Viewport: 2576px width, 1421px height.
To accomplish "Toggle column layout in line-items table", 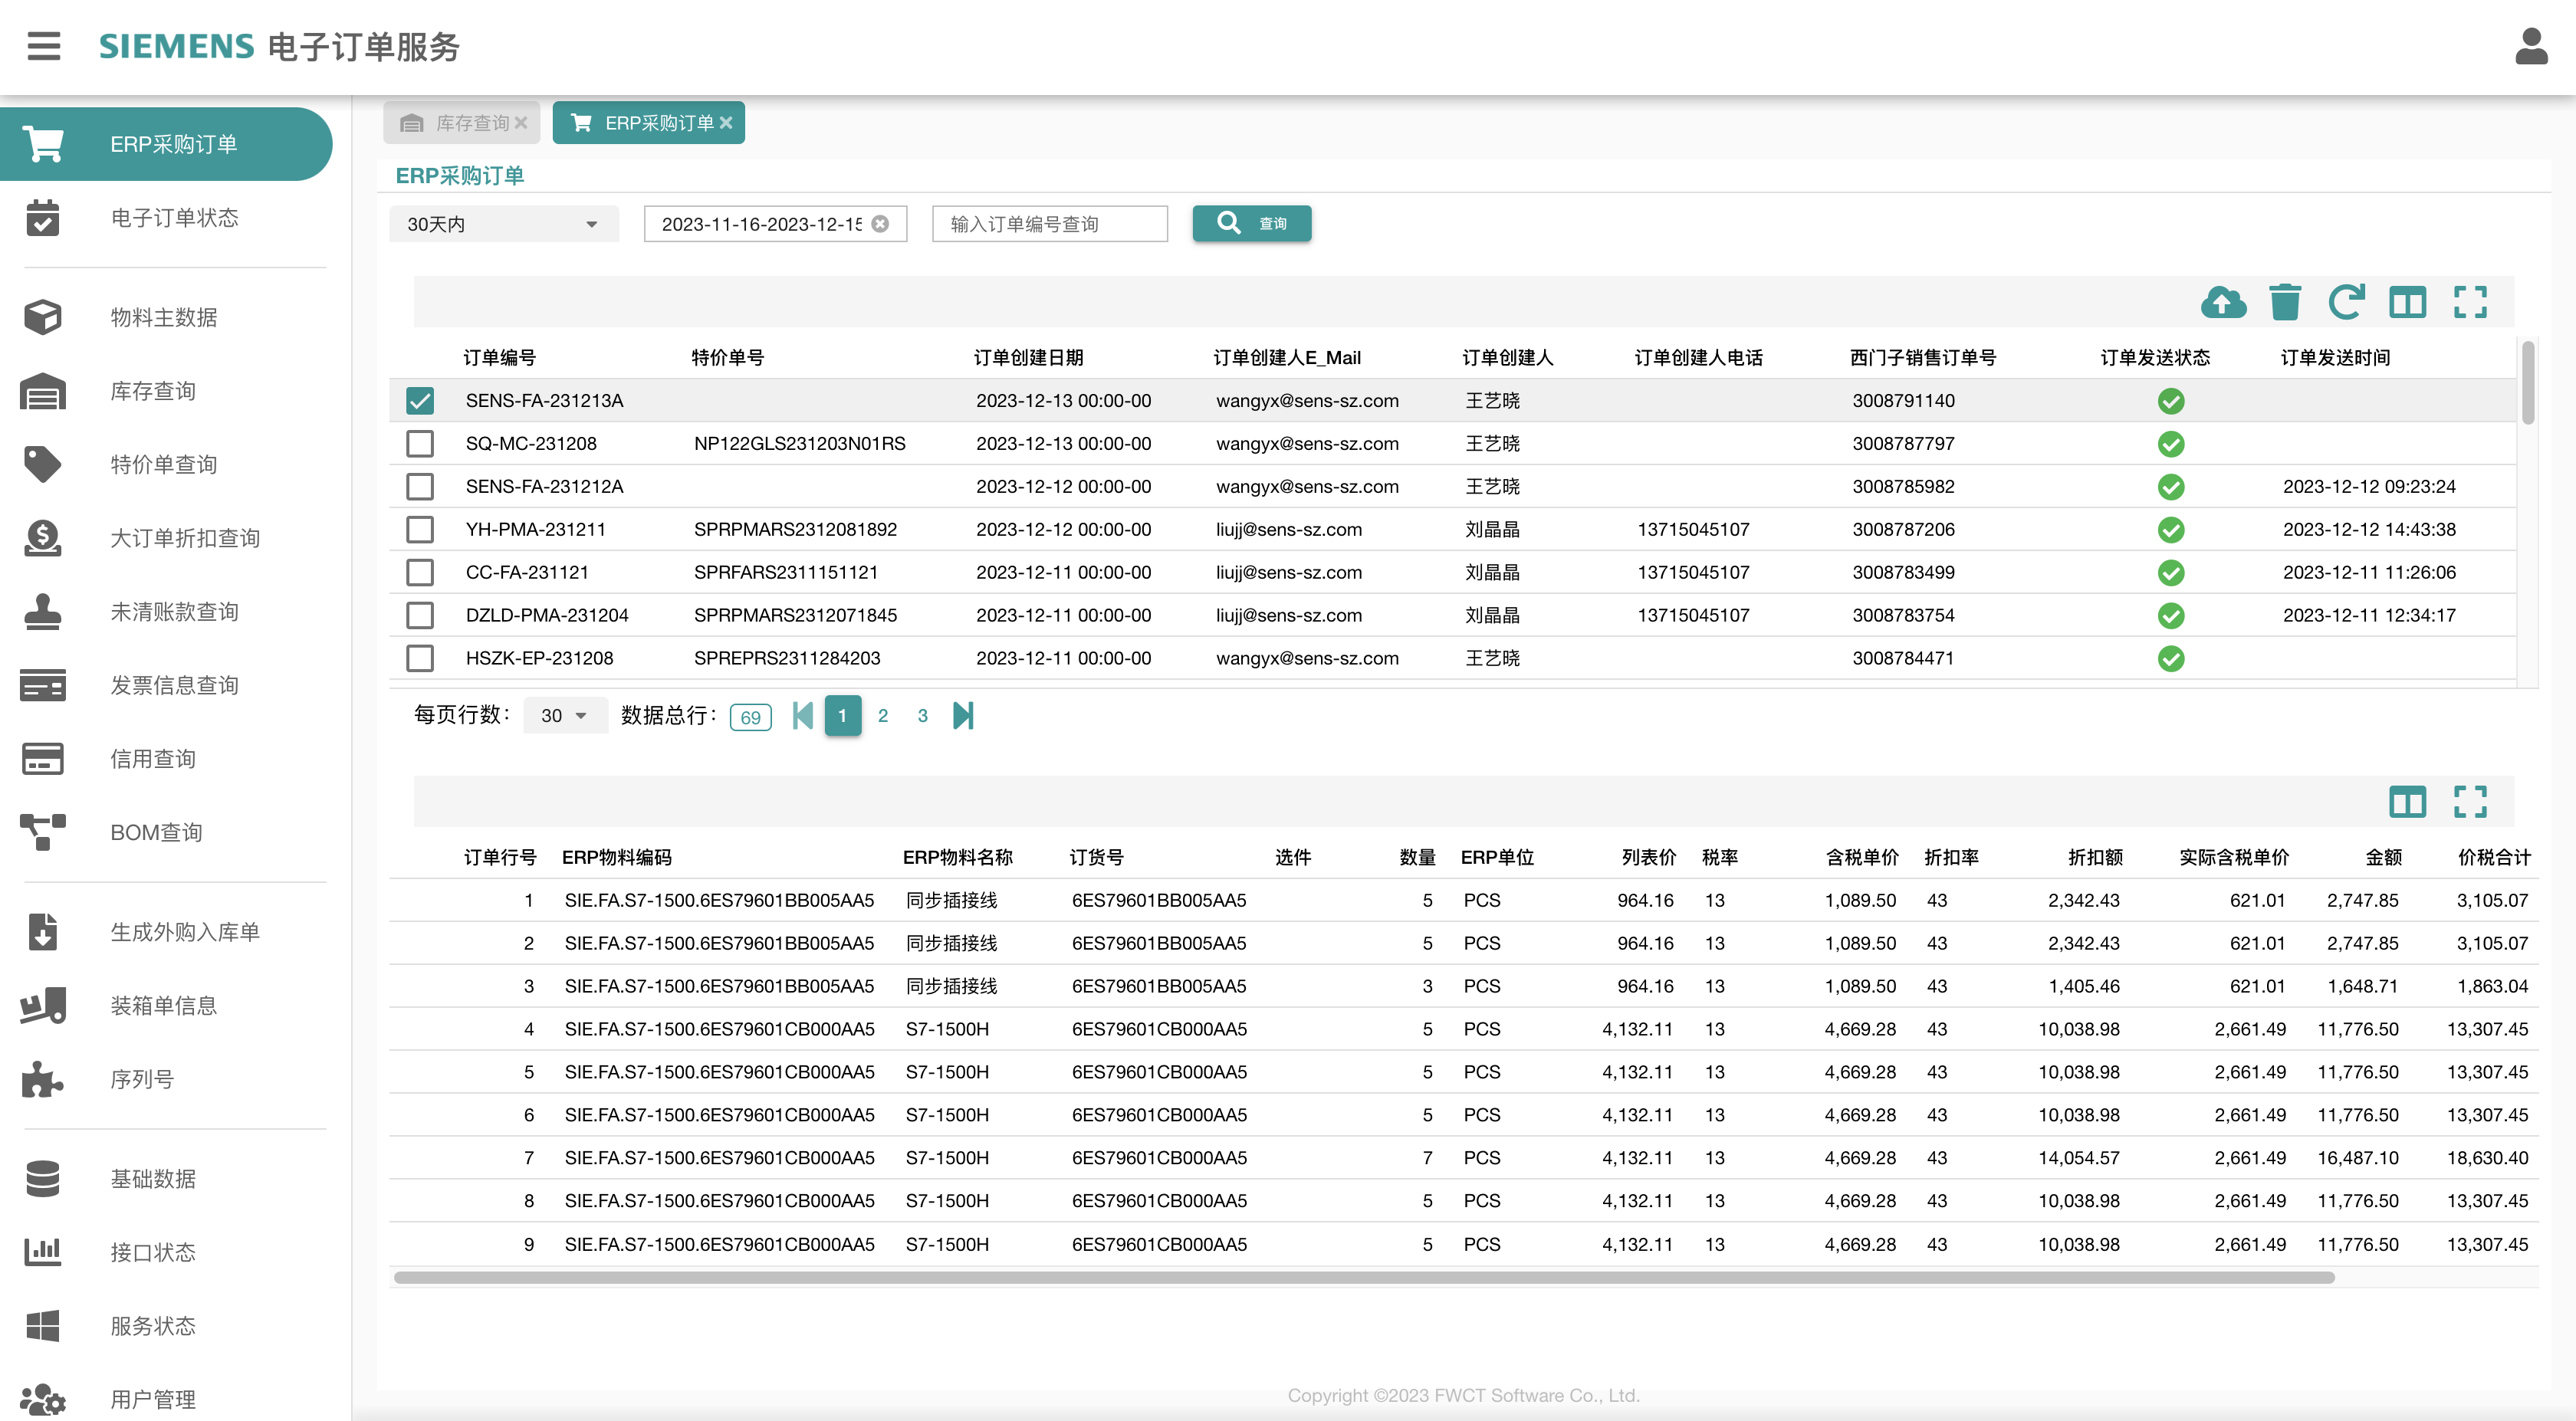I will [x=2407, y=801].
